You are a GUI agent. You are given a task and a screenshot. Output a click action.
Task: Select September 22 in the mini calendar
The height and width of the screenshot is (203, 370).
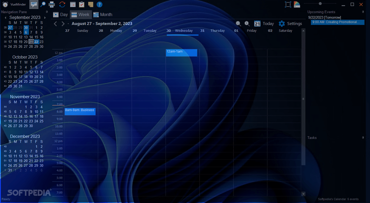click(36, 42)
